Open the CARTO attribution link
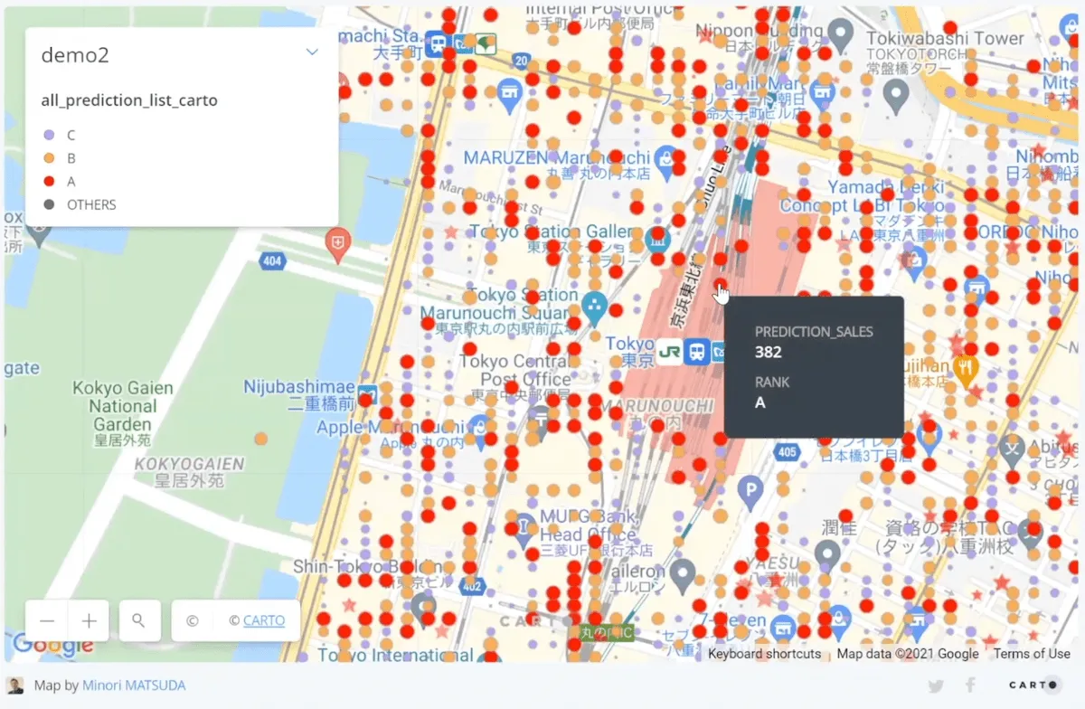1085x709 pixels. [x=263, y=621]
